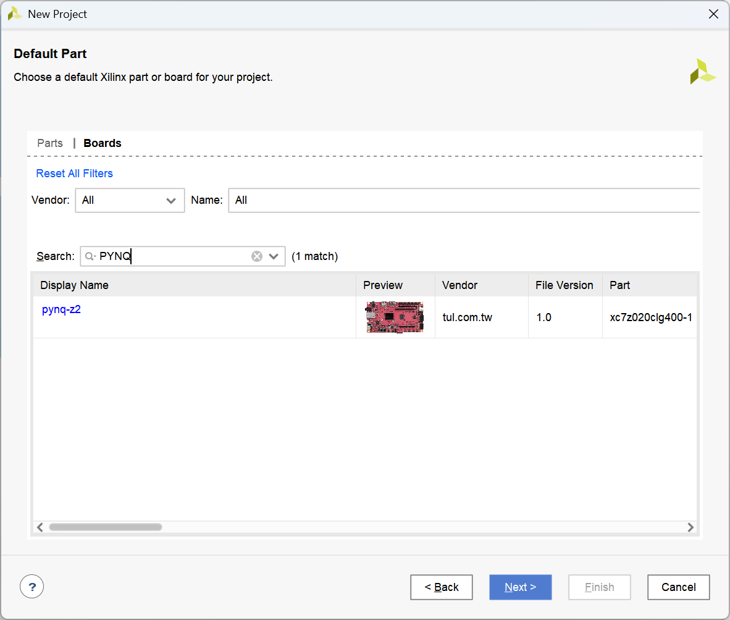Sort by Display Name column header

coord(195,285)
